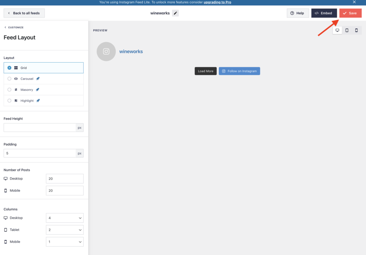Click the pencil icon to rename wineworks feed
This screenshot has width=366, height=255.
(175, 13)
